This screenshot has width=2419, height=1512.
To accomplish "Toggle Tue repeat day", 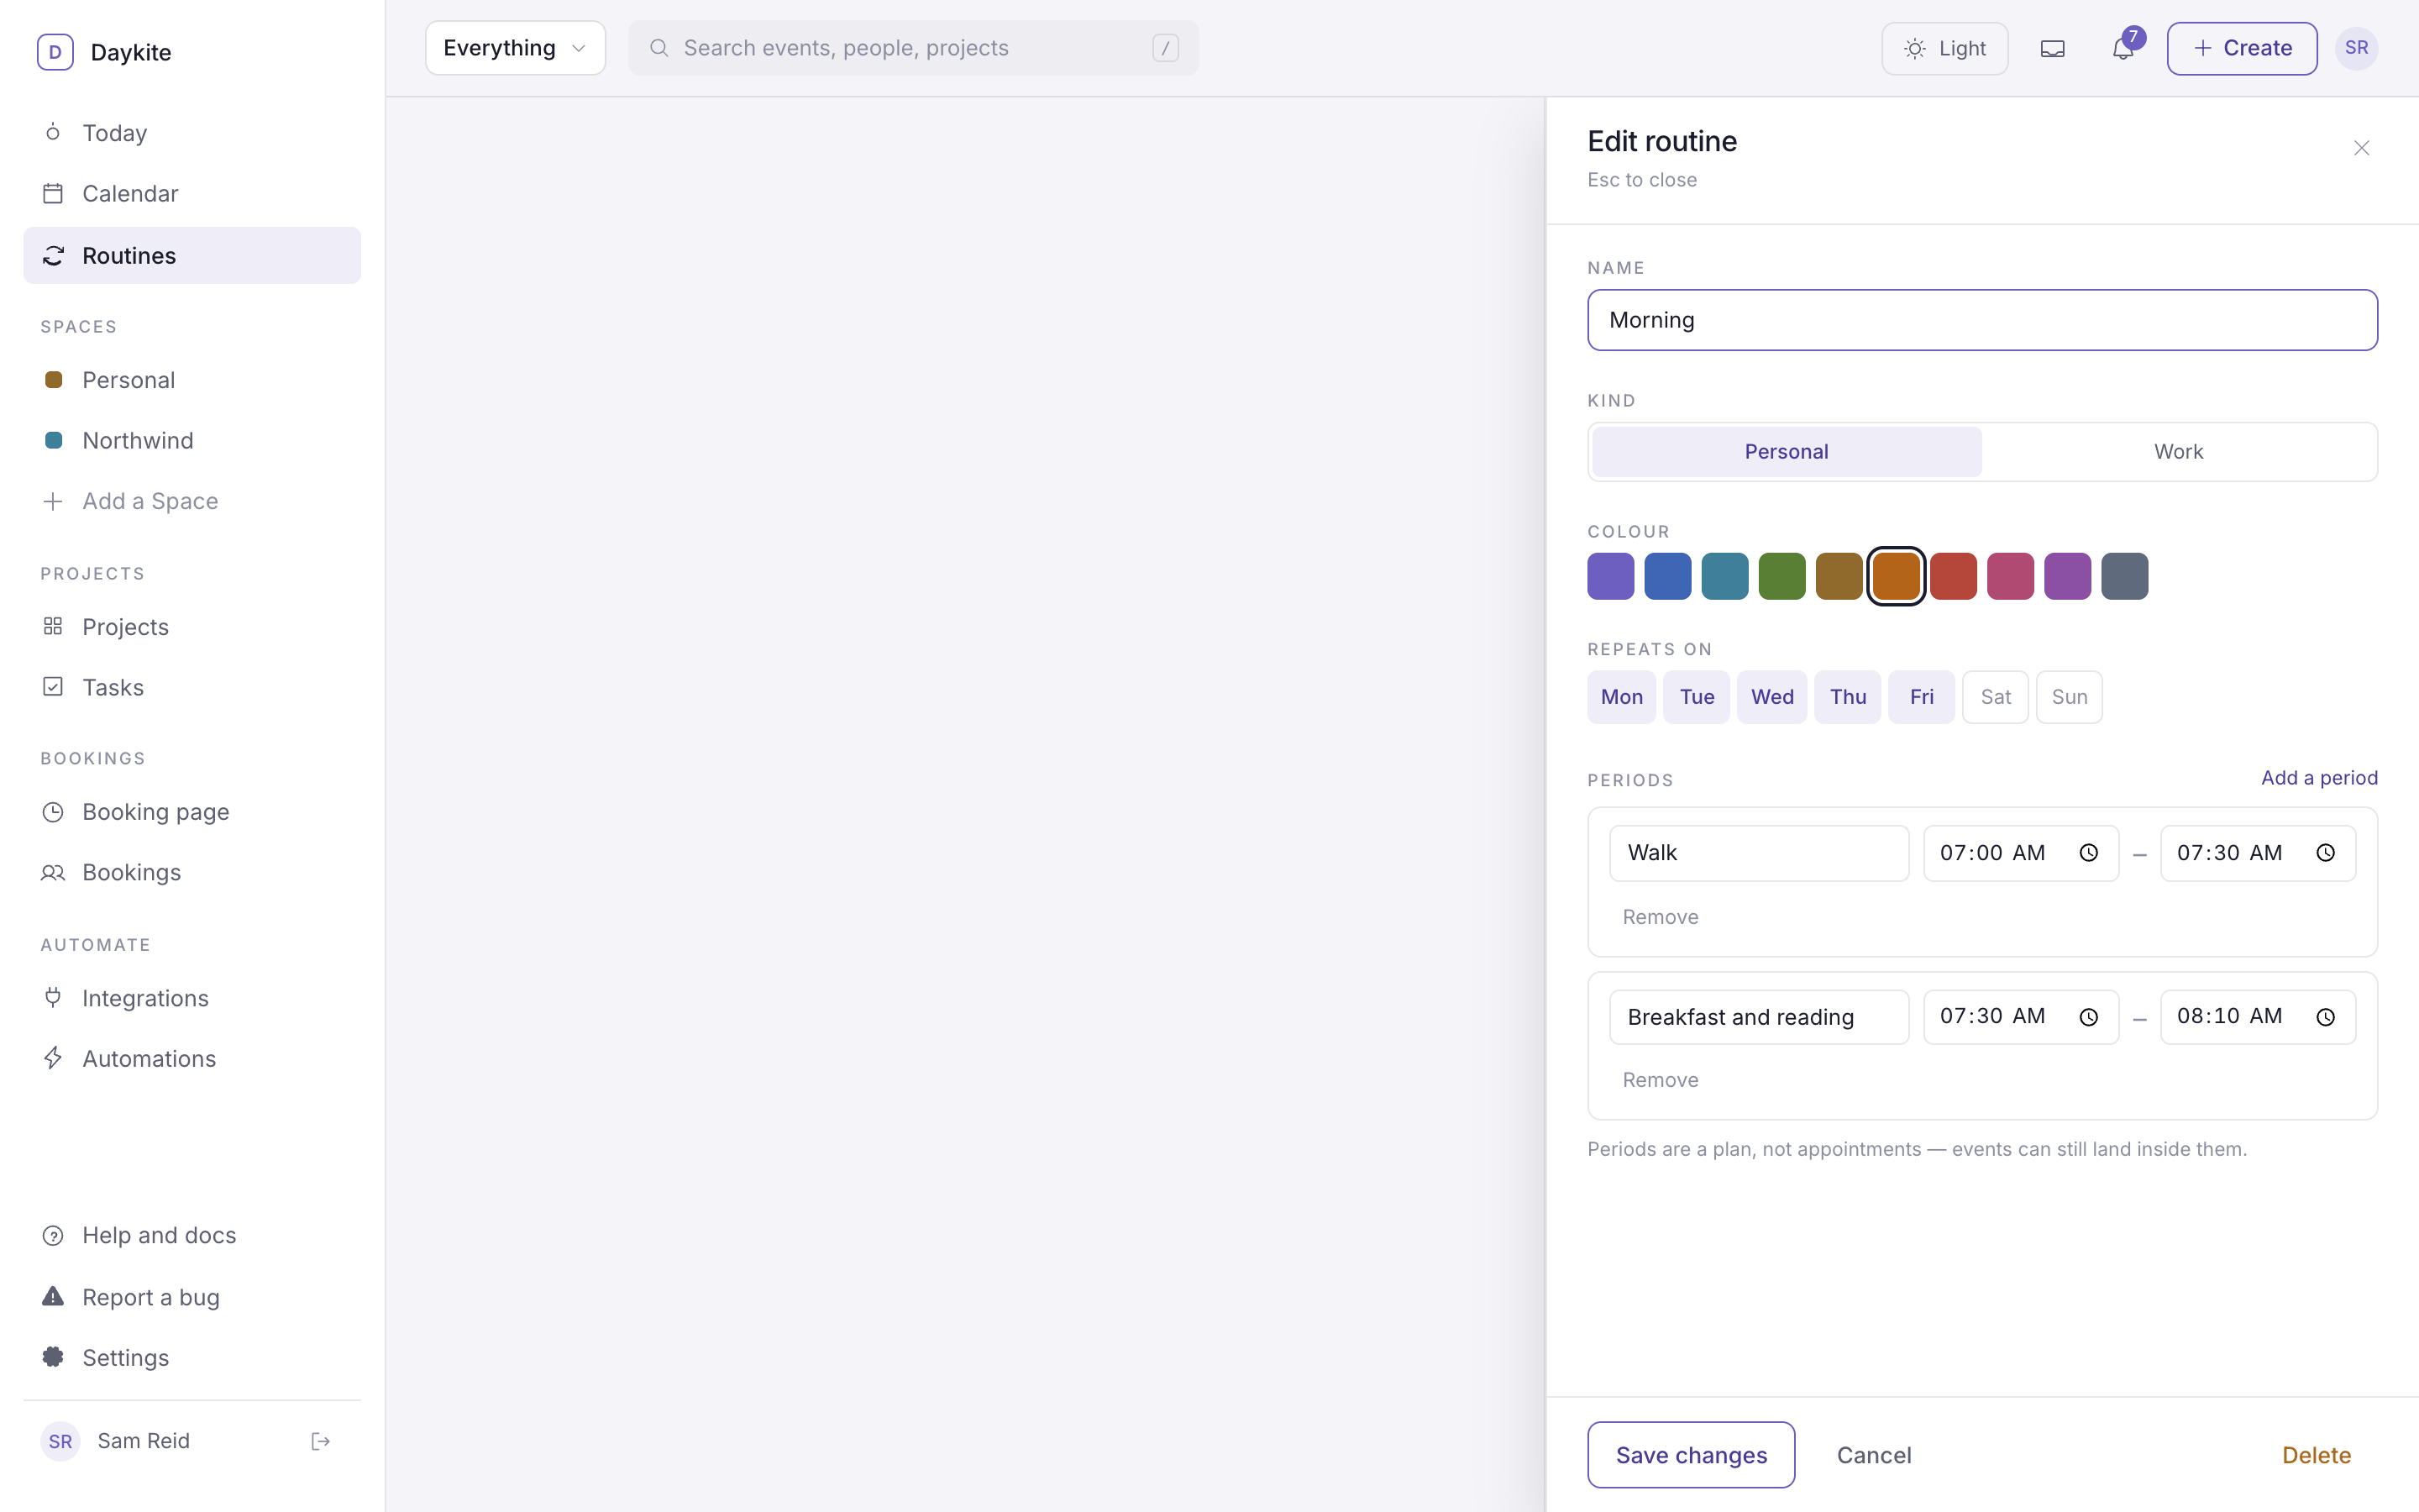I will [x=1697, y=697].
